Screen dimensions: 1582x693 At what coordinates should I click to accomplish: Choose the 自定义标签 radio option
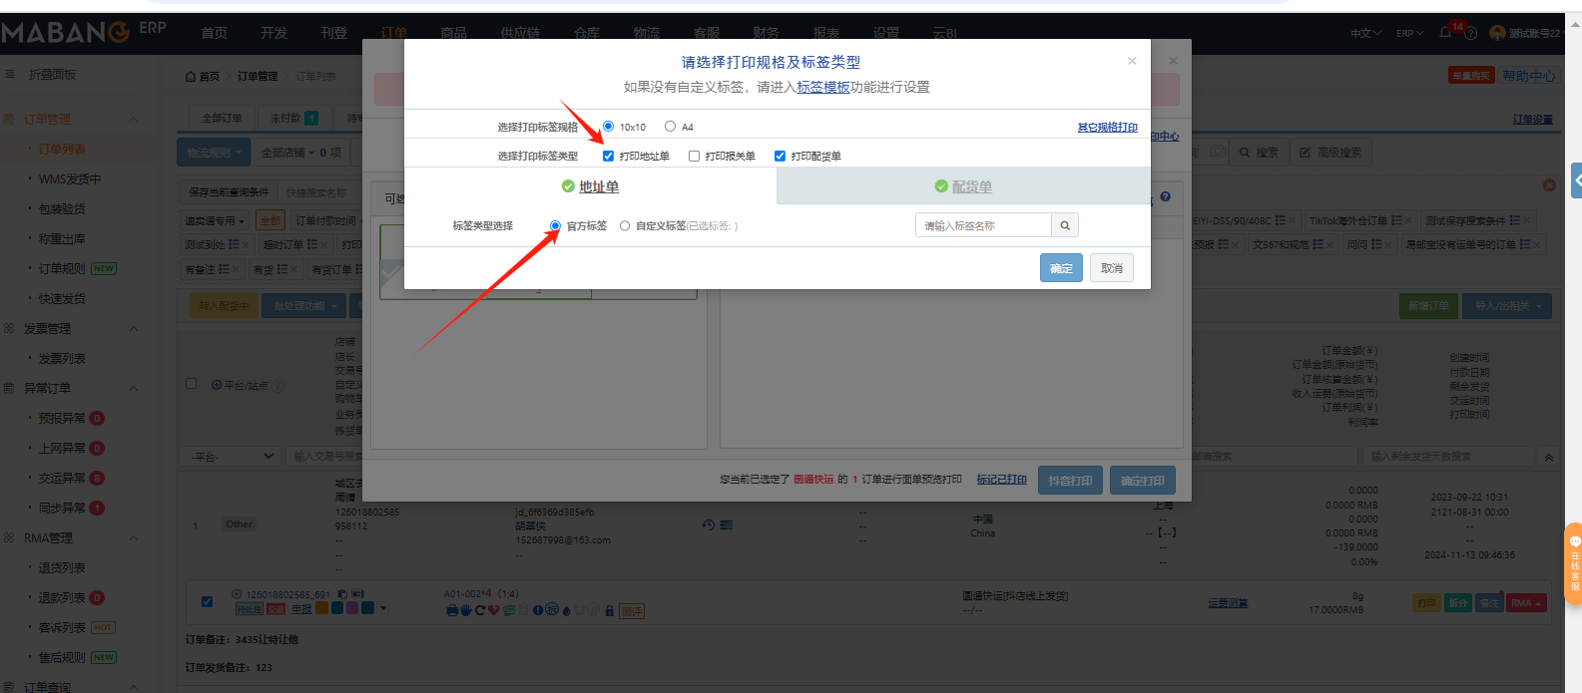pyautogui.click(x=625, y=226)
